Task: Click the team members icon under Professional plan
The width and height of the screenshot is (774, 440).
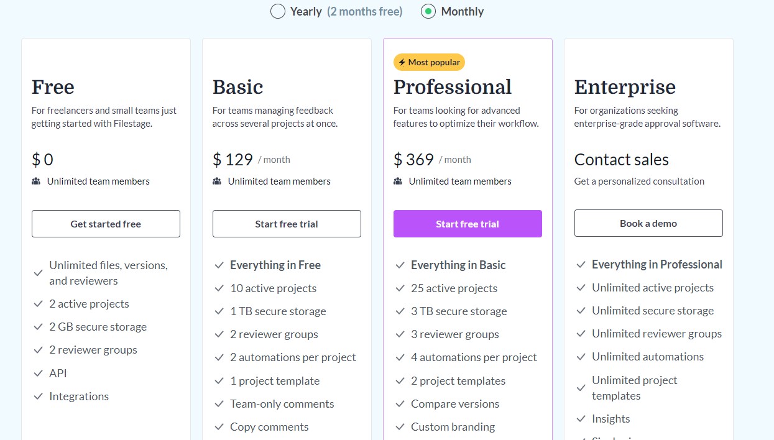Action: pyautogui.click(x=398, y=181)
